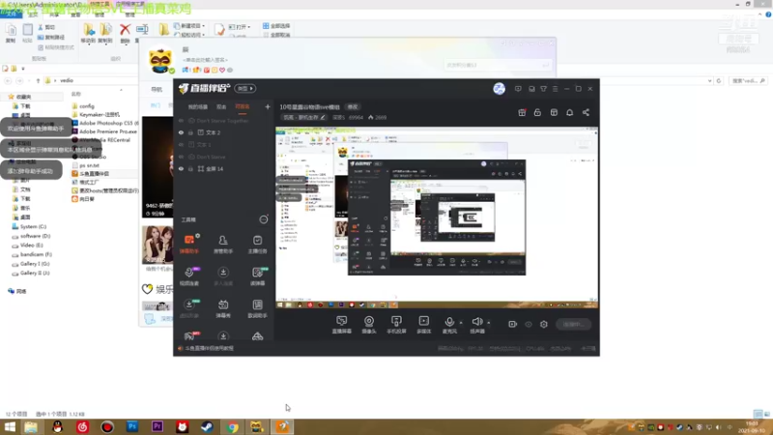Open Steam from the taskbar

207,426
